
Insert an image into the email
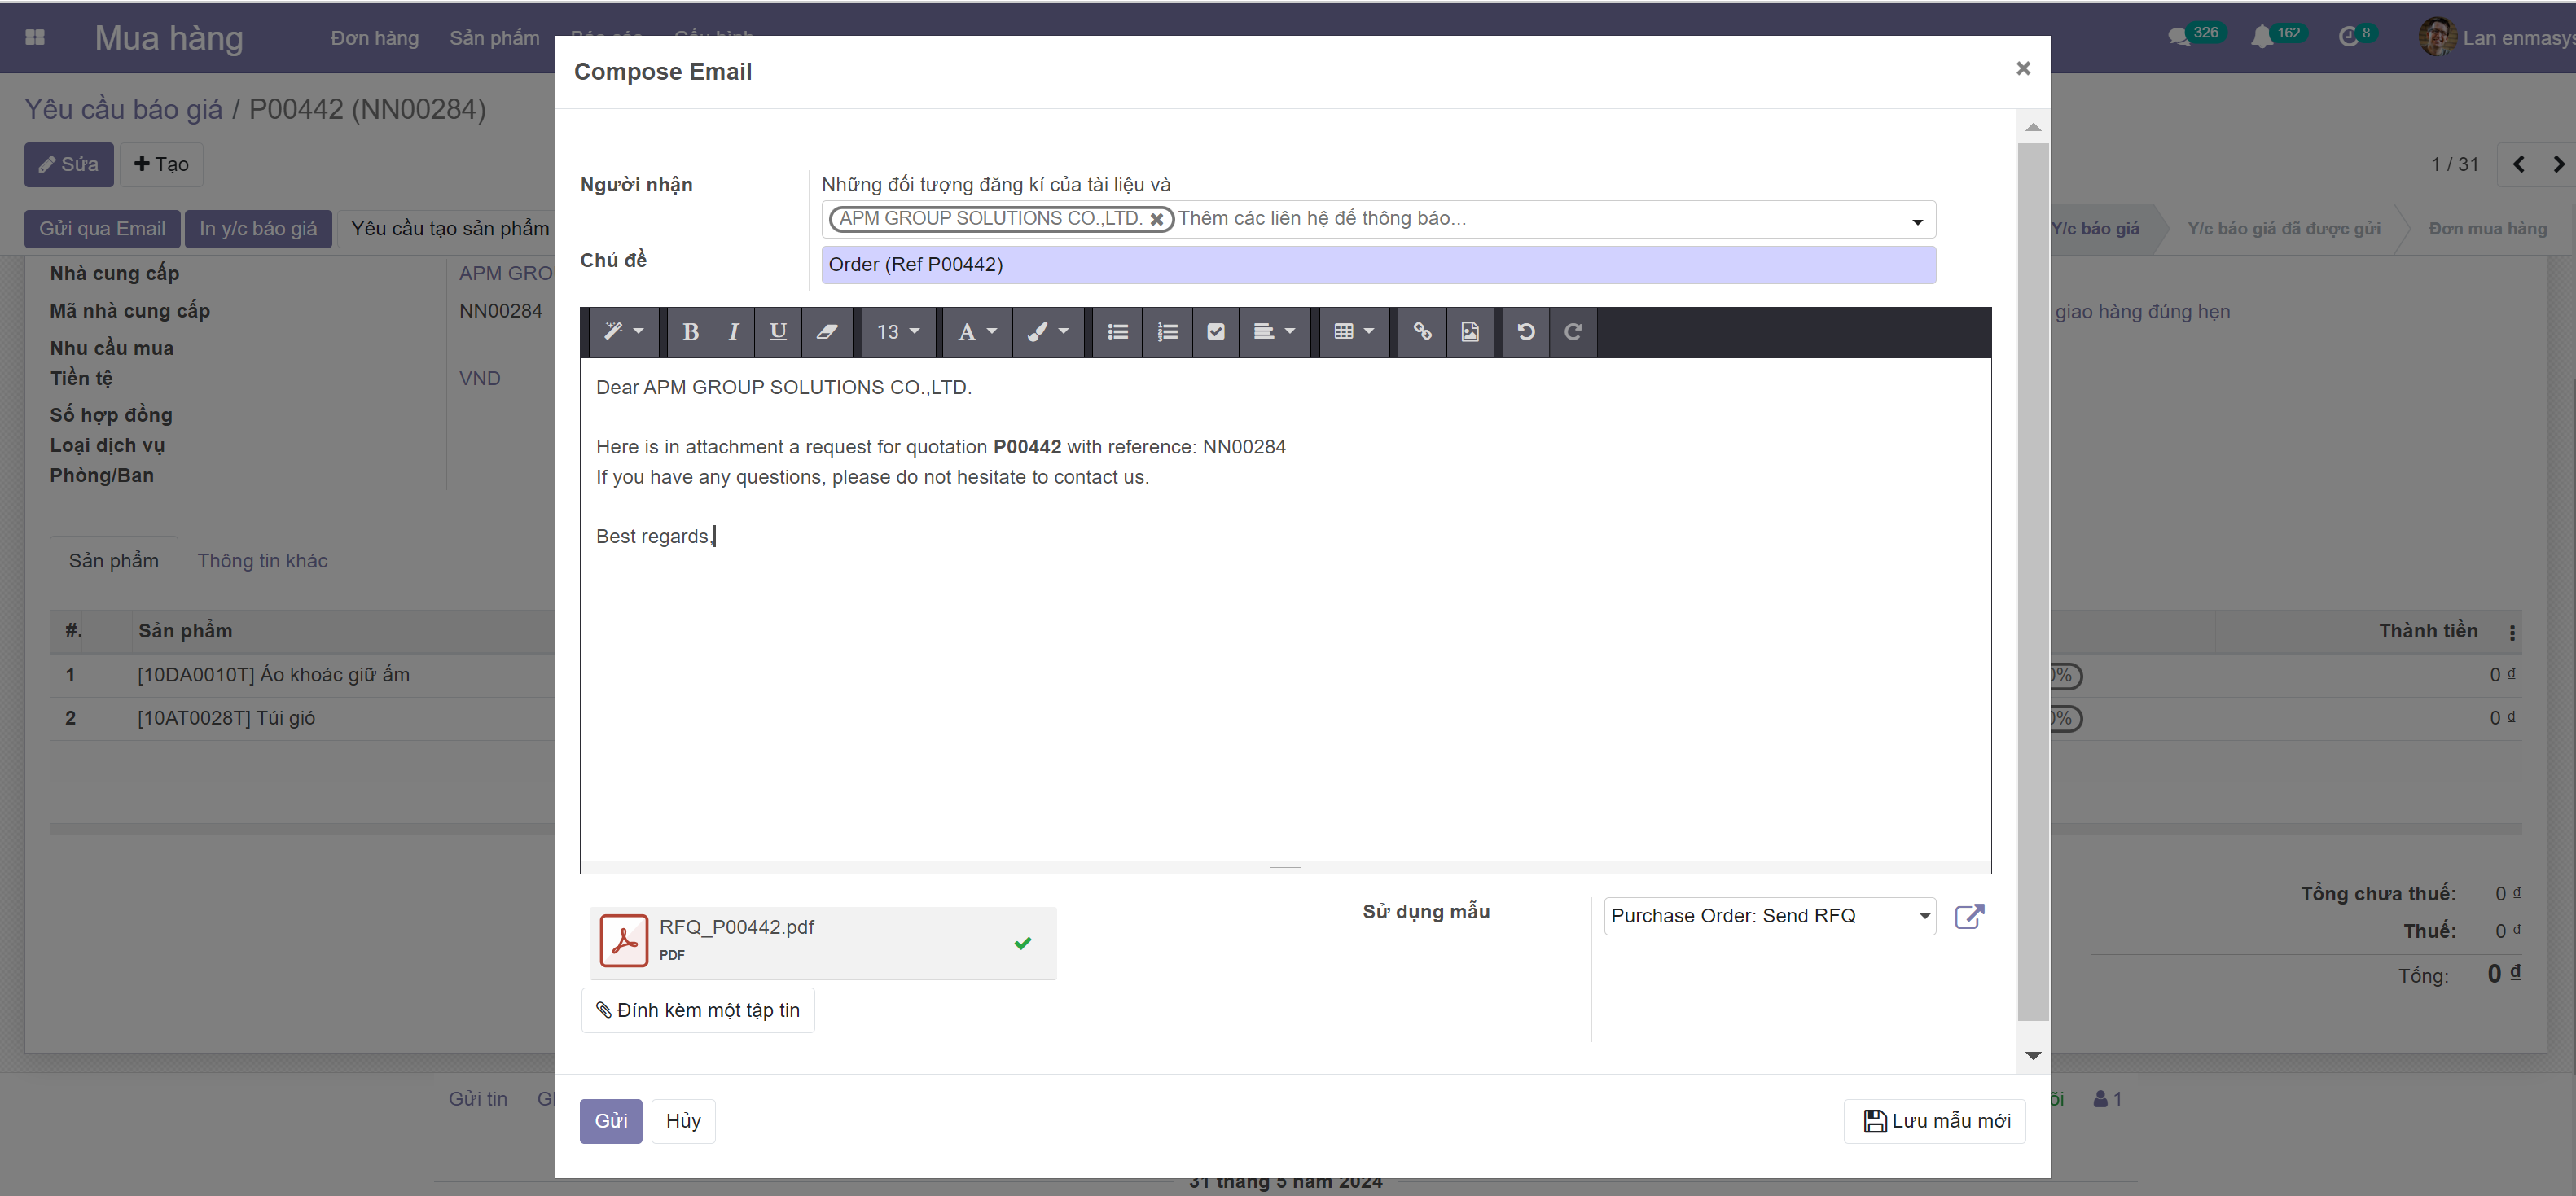pyautogui.click(x=1470, y=332)
